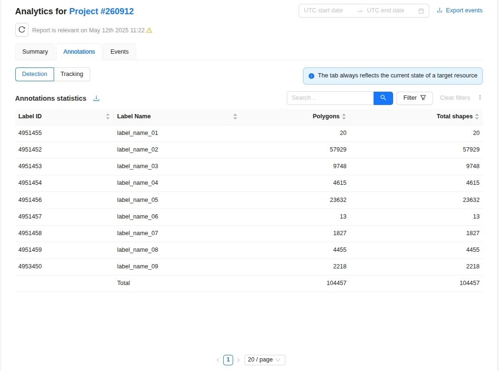Click the refresh report icon

tap(22, 30)
